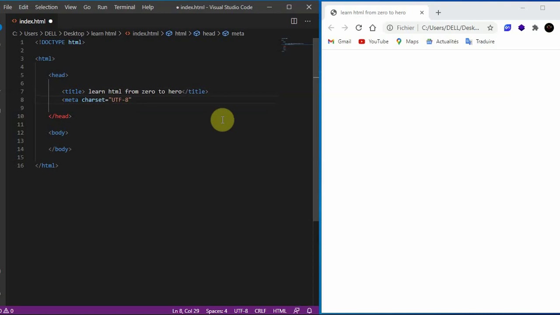
Task: Click the meta symbol breadcrumb
Action: [x=233, y=33]
